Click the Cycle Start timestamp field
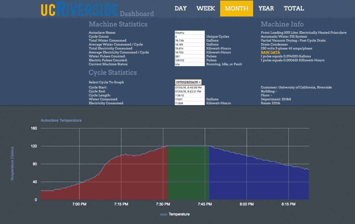 pos(190,88)
